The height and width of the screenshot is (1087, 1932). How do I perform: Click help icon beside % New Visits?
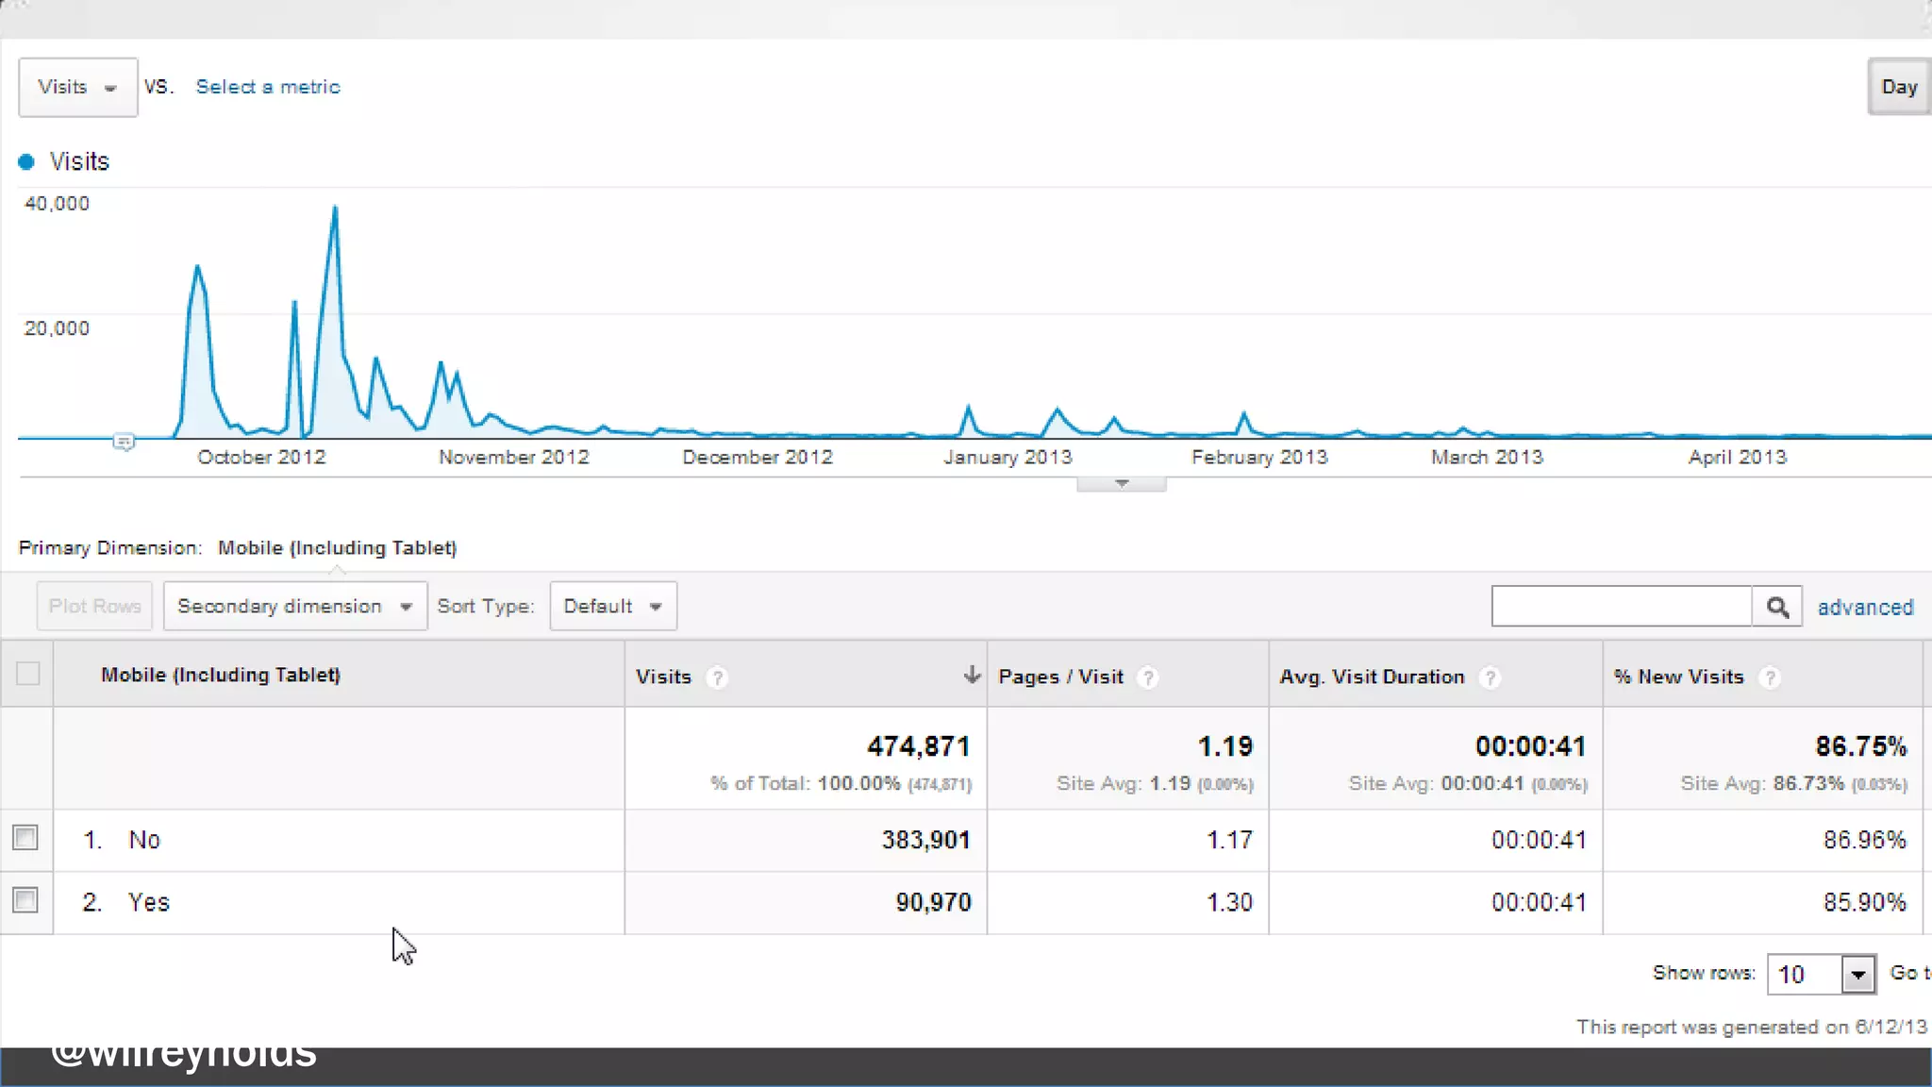(x=1770, y=677)
